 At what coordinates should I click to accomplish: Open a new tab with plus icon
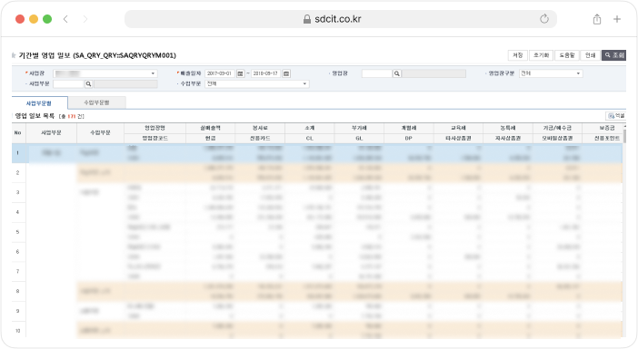click(x=617, y=19)
